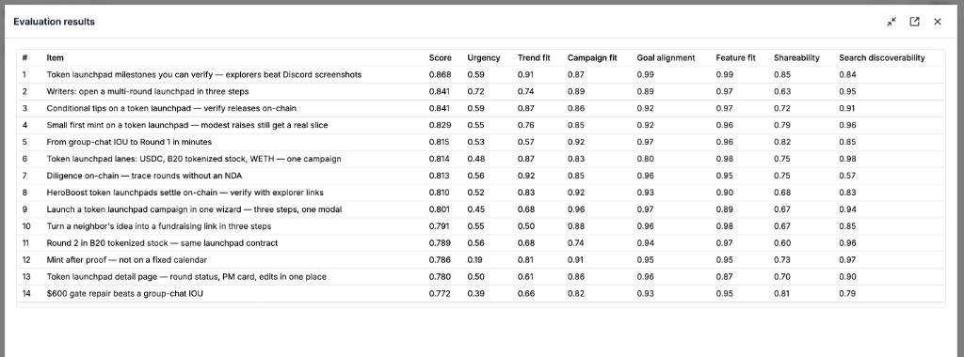Click the Feature fit column header
The image size is (964, 357).
point(735,57)
